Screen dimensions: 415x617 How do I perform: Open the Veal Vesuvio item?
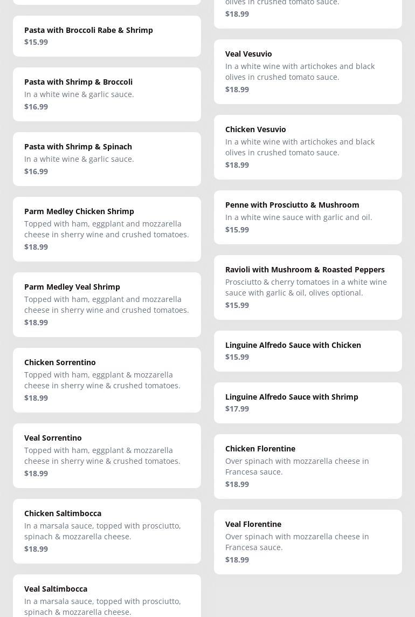[x=308, y=71]
